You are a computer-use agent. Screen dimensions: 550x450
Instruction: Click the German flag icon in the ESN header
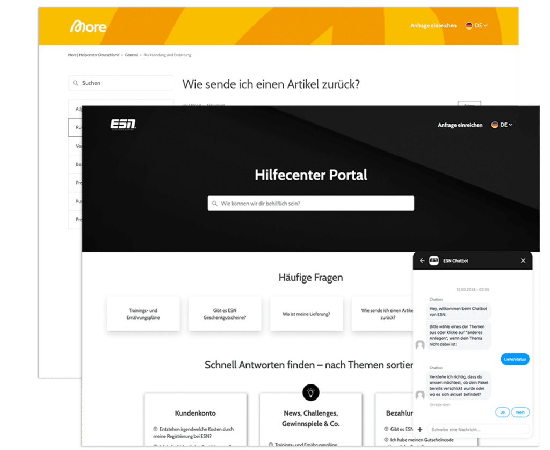(x=495, y=125)
